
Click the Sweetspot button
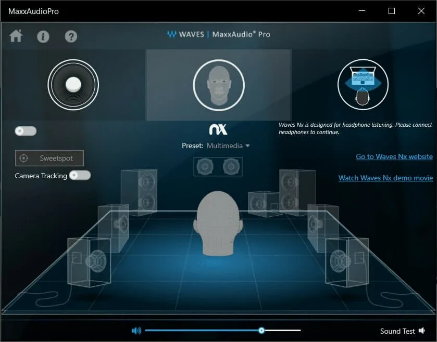49,158
